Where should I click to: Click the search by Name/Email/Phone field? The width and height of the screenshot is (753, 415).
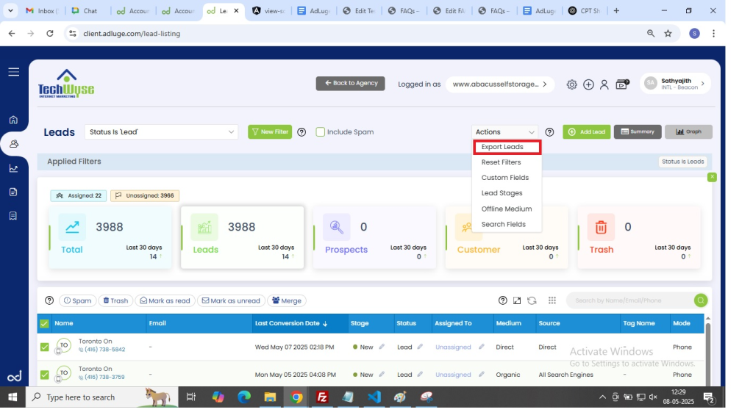pyautogui.click(x=629, y=300)
